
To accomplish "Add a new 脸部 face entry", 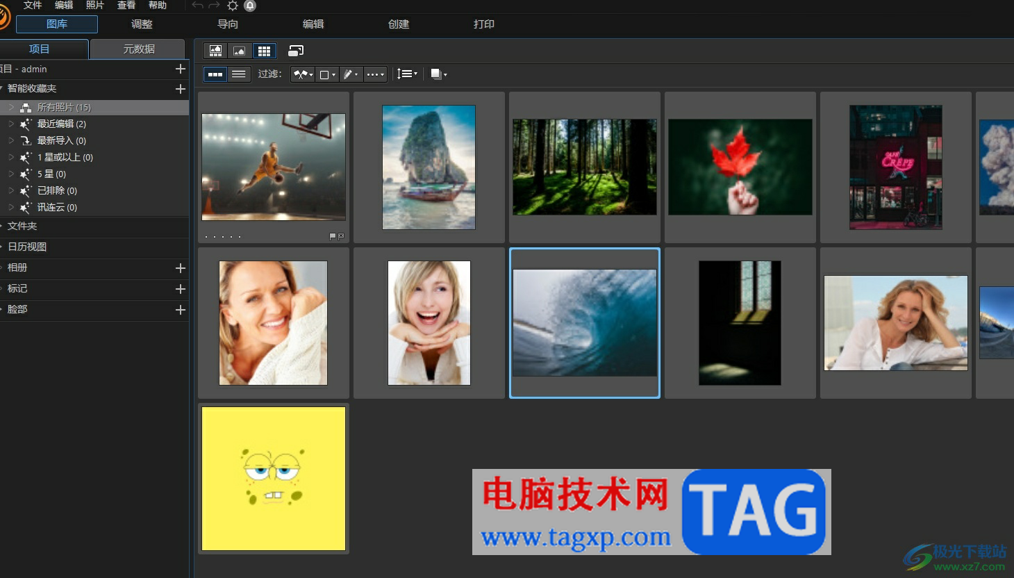I will pos(181,310).
